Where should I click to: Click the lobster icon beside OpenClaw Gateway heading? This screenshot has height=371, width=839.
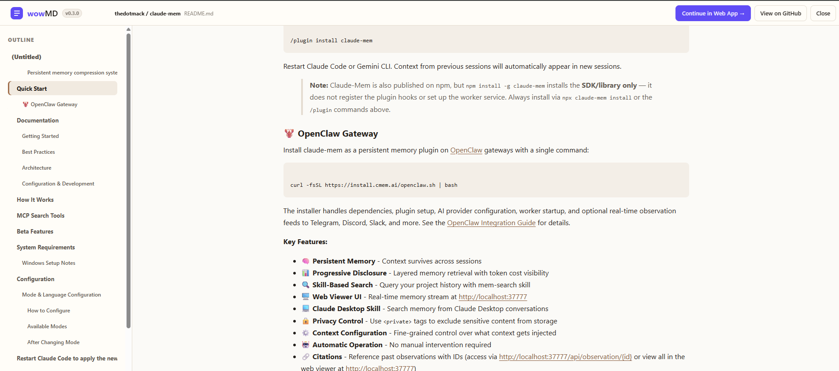(289, 134)
